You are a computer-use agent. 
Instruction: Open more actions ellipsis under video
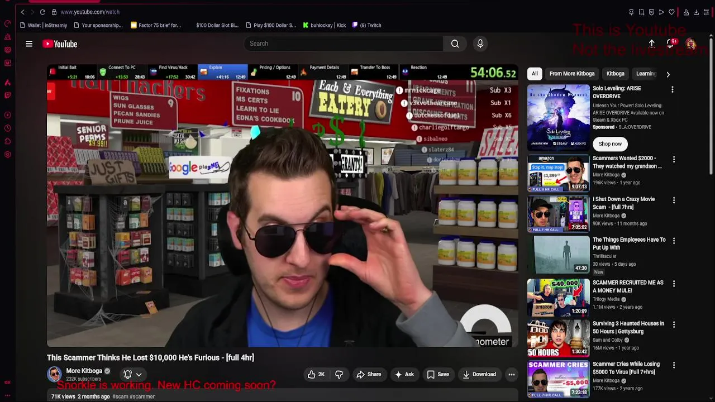coord(511,375)
